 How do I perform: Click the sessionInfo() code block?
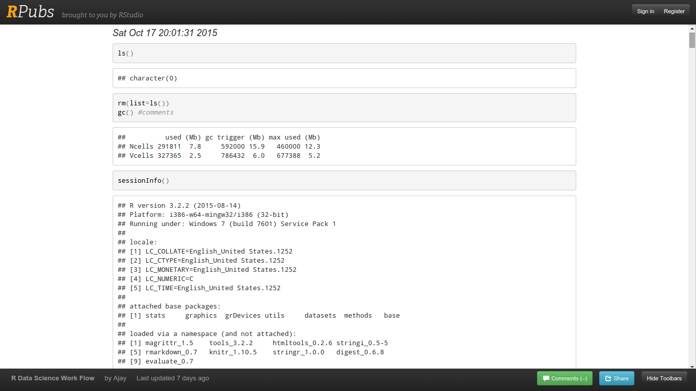point(344,181)
